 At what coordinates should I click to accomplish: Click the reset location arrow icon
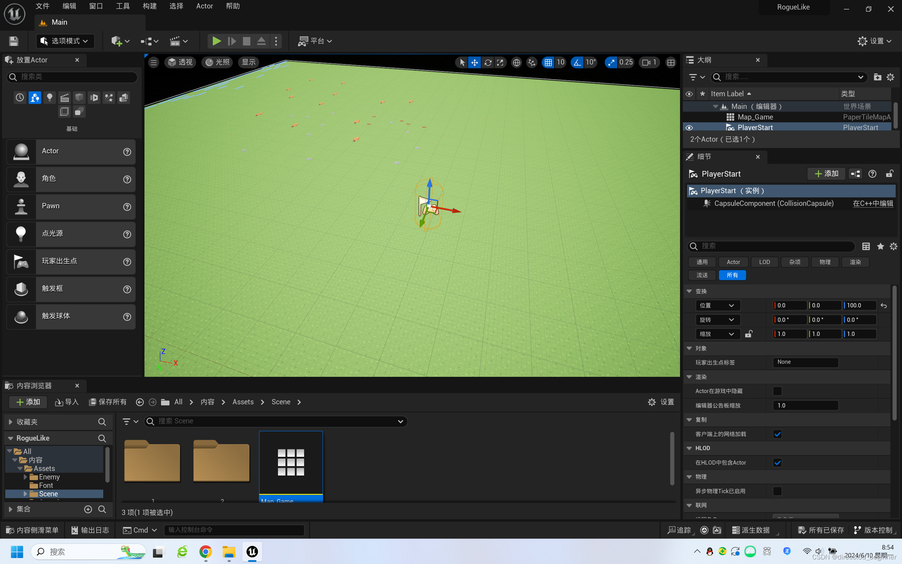point(884,306)
